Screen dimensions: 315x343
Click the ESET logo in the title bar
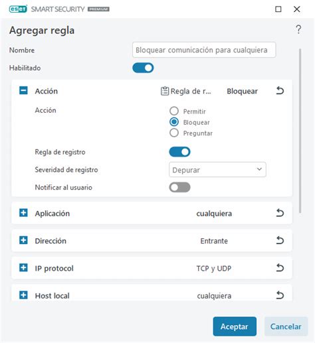click(x=18, y=9)
